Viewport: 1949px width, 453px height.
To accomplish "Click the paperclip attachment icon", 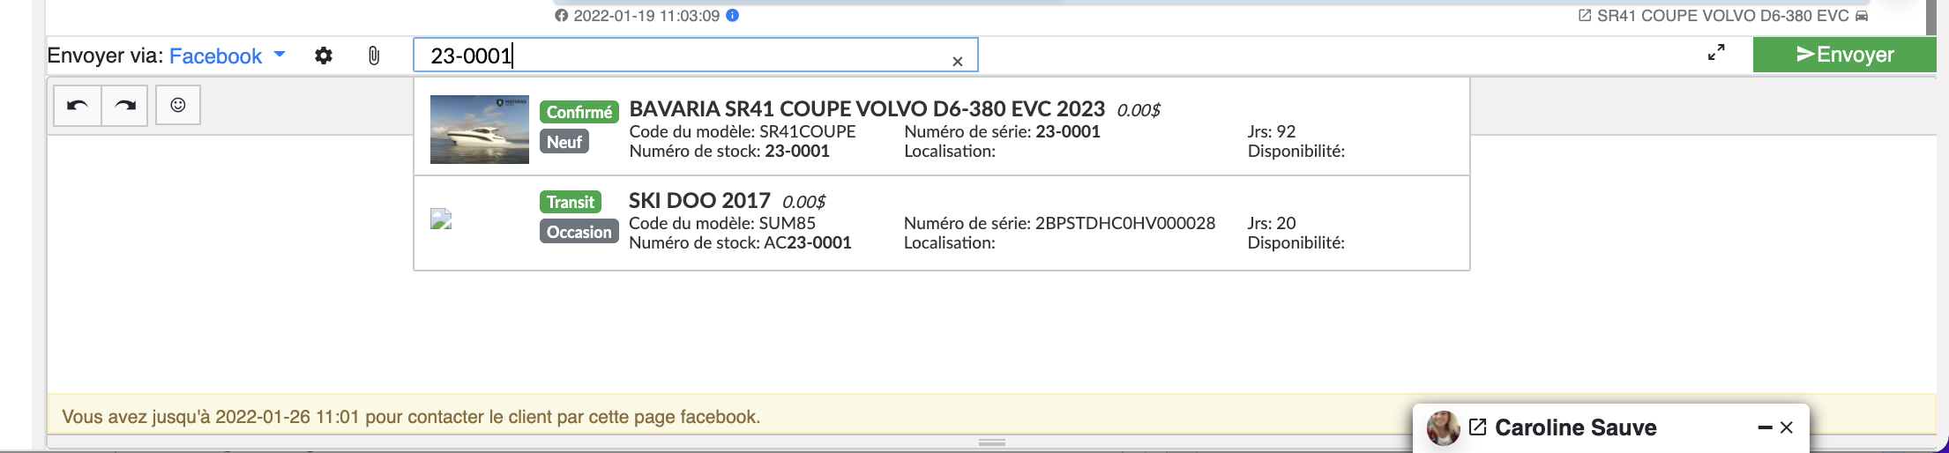I will point(374,56).
